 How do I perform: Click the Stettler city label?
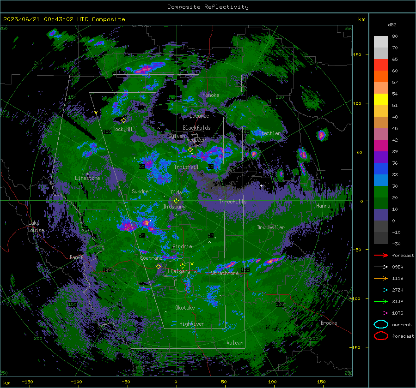click(x=269, y=133)
